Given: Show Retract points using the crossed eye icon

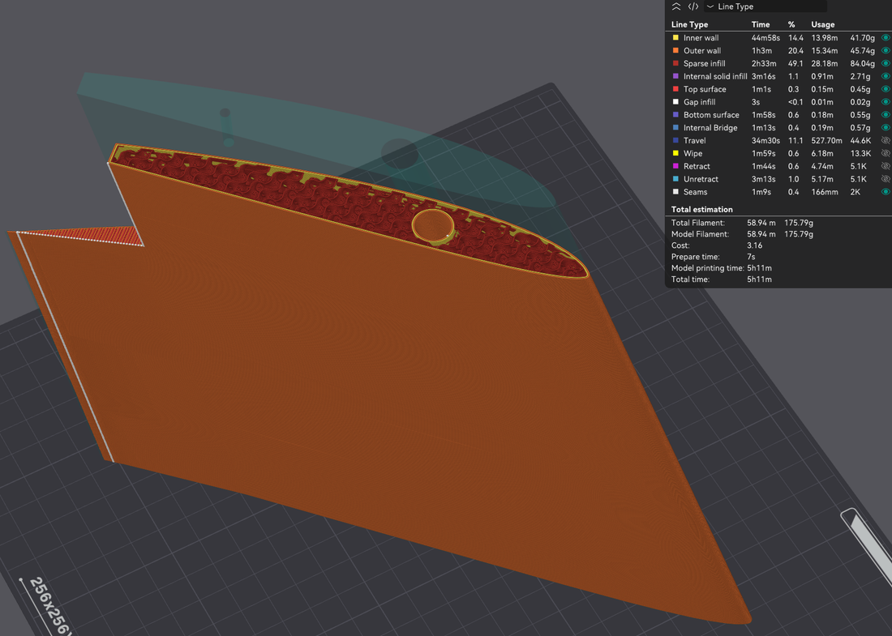Looking at the screenshot, I should [x=886, y=166].
